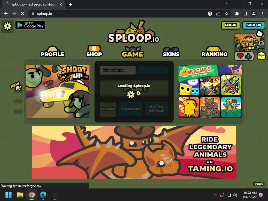Open the small Shoot Up thumbnail under Sign Up

tap(249, 43)
